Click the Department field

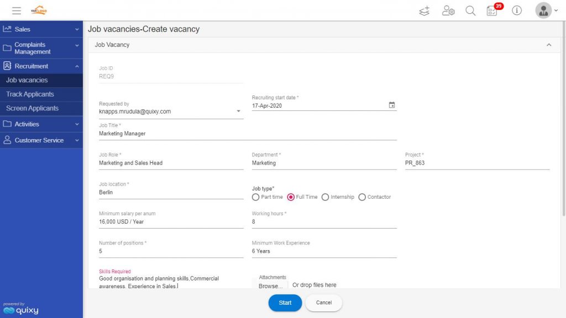pos(324,163)
